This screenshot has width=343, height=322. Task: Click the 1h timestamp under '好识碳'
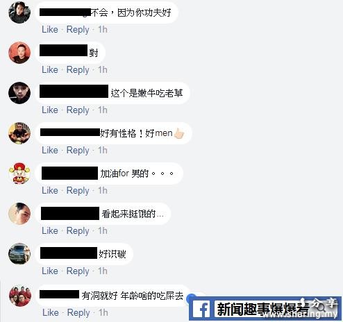pyautogui.click(x=103, y=271)
